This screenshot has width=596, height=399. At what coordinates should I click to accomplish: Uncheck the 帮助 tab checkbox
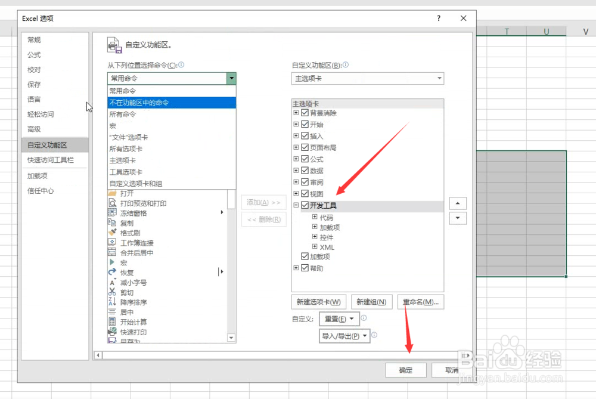305,268
